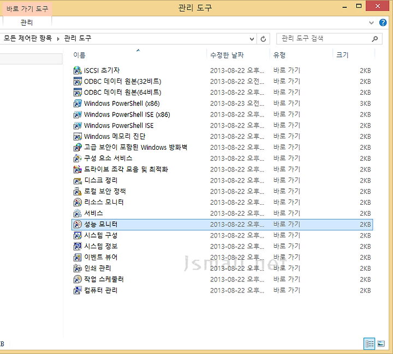Select the 디스크 정리 icon
The width and height of the screenshot is (393, 354).
coord(78,180)
